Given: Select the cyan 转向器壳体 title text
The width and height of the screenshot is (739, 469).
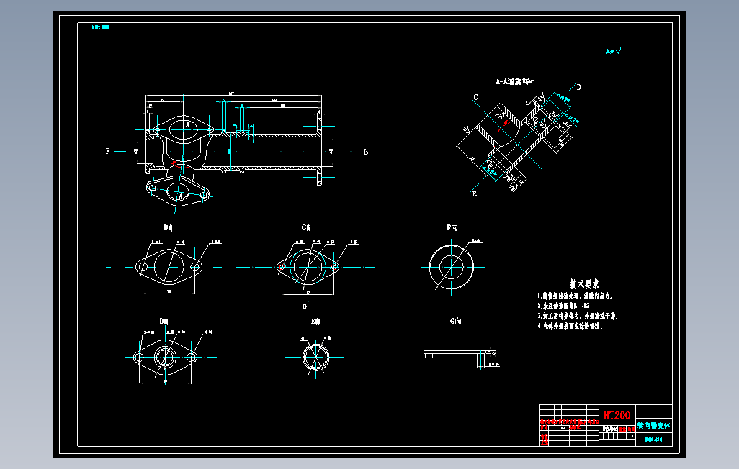Looking at the screenshot, I should pyautogui.click(x=654, y=426).
